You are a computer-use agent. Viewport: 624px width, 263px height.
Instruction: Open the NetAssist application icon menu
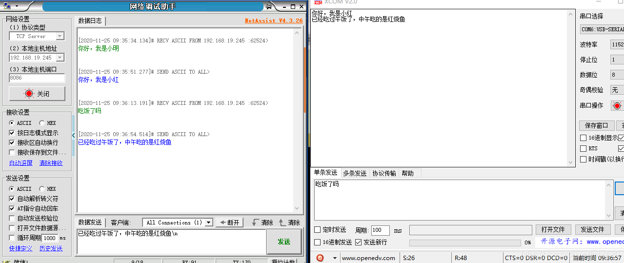(x=7, y=6)
